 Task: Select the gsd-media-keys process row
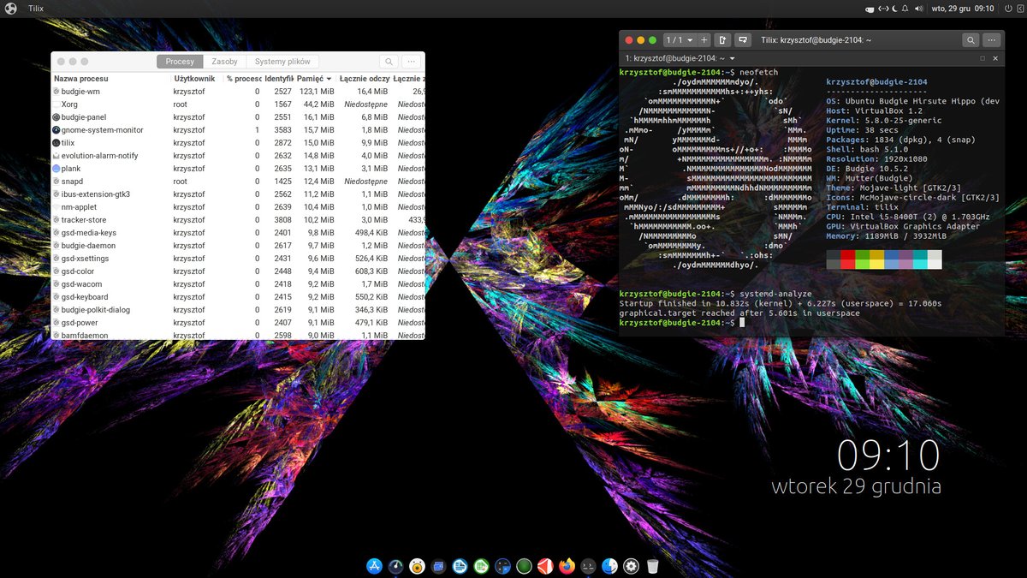coord(238,233)
